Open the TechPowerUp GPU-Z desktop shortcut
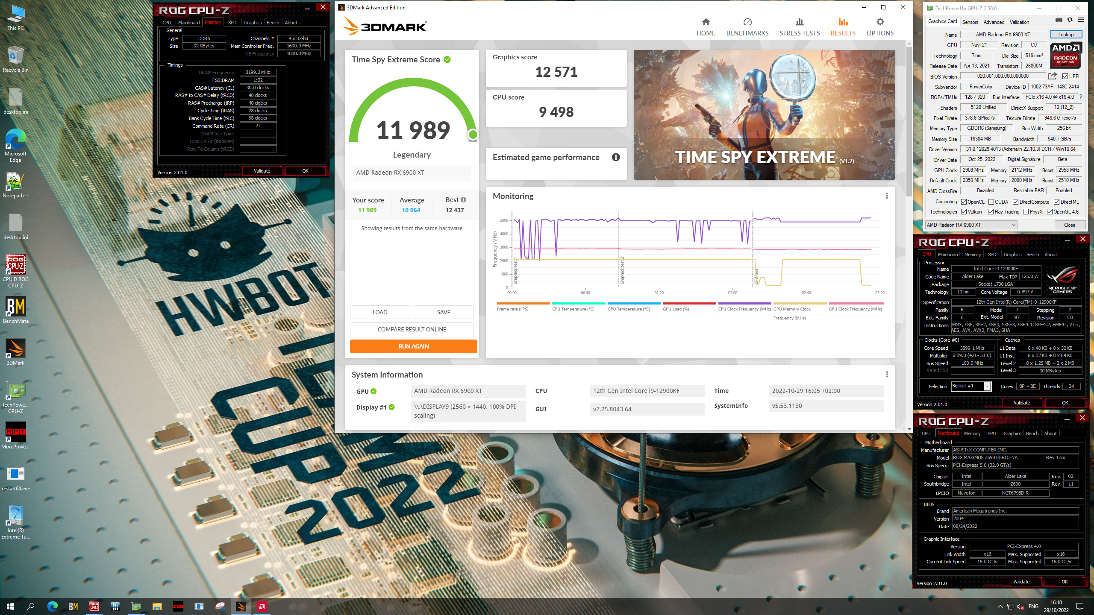The image size is (1094, 615). pos(16,397)
